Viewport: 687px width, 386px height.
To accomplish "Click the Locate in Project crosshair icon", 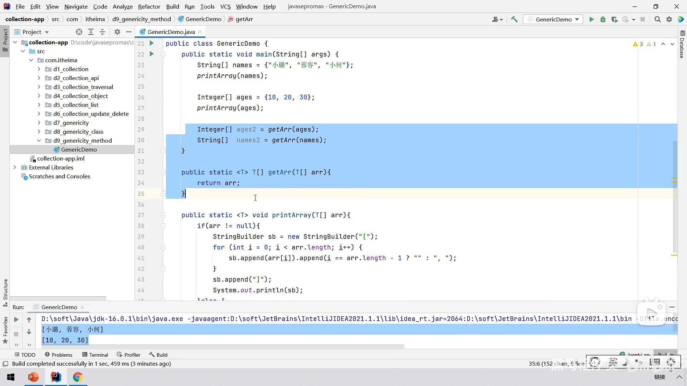I will click(x=79, y=32).
